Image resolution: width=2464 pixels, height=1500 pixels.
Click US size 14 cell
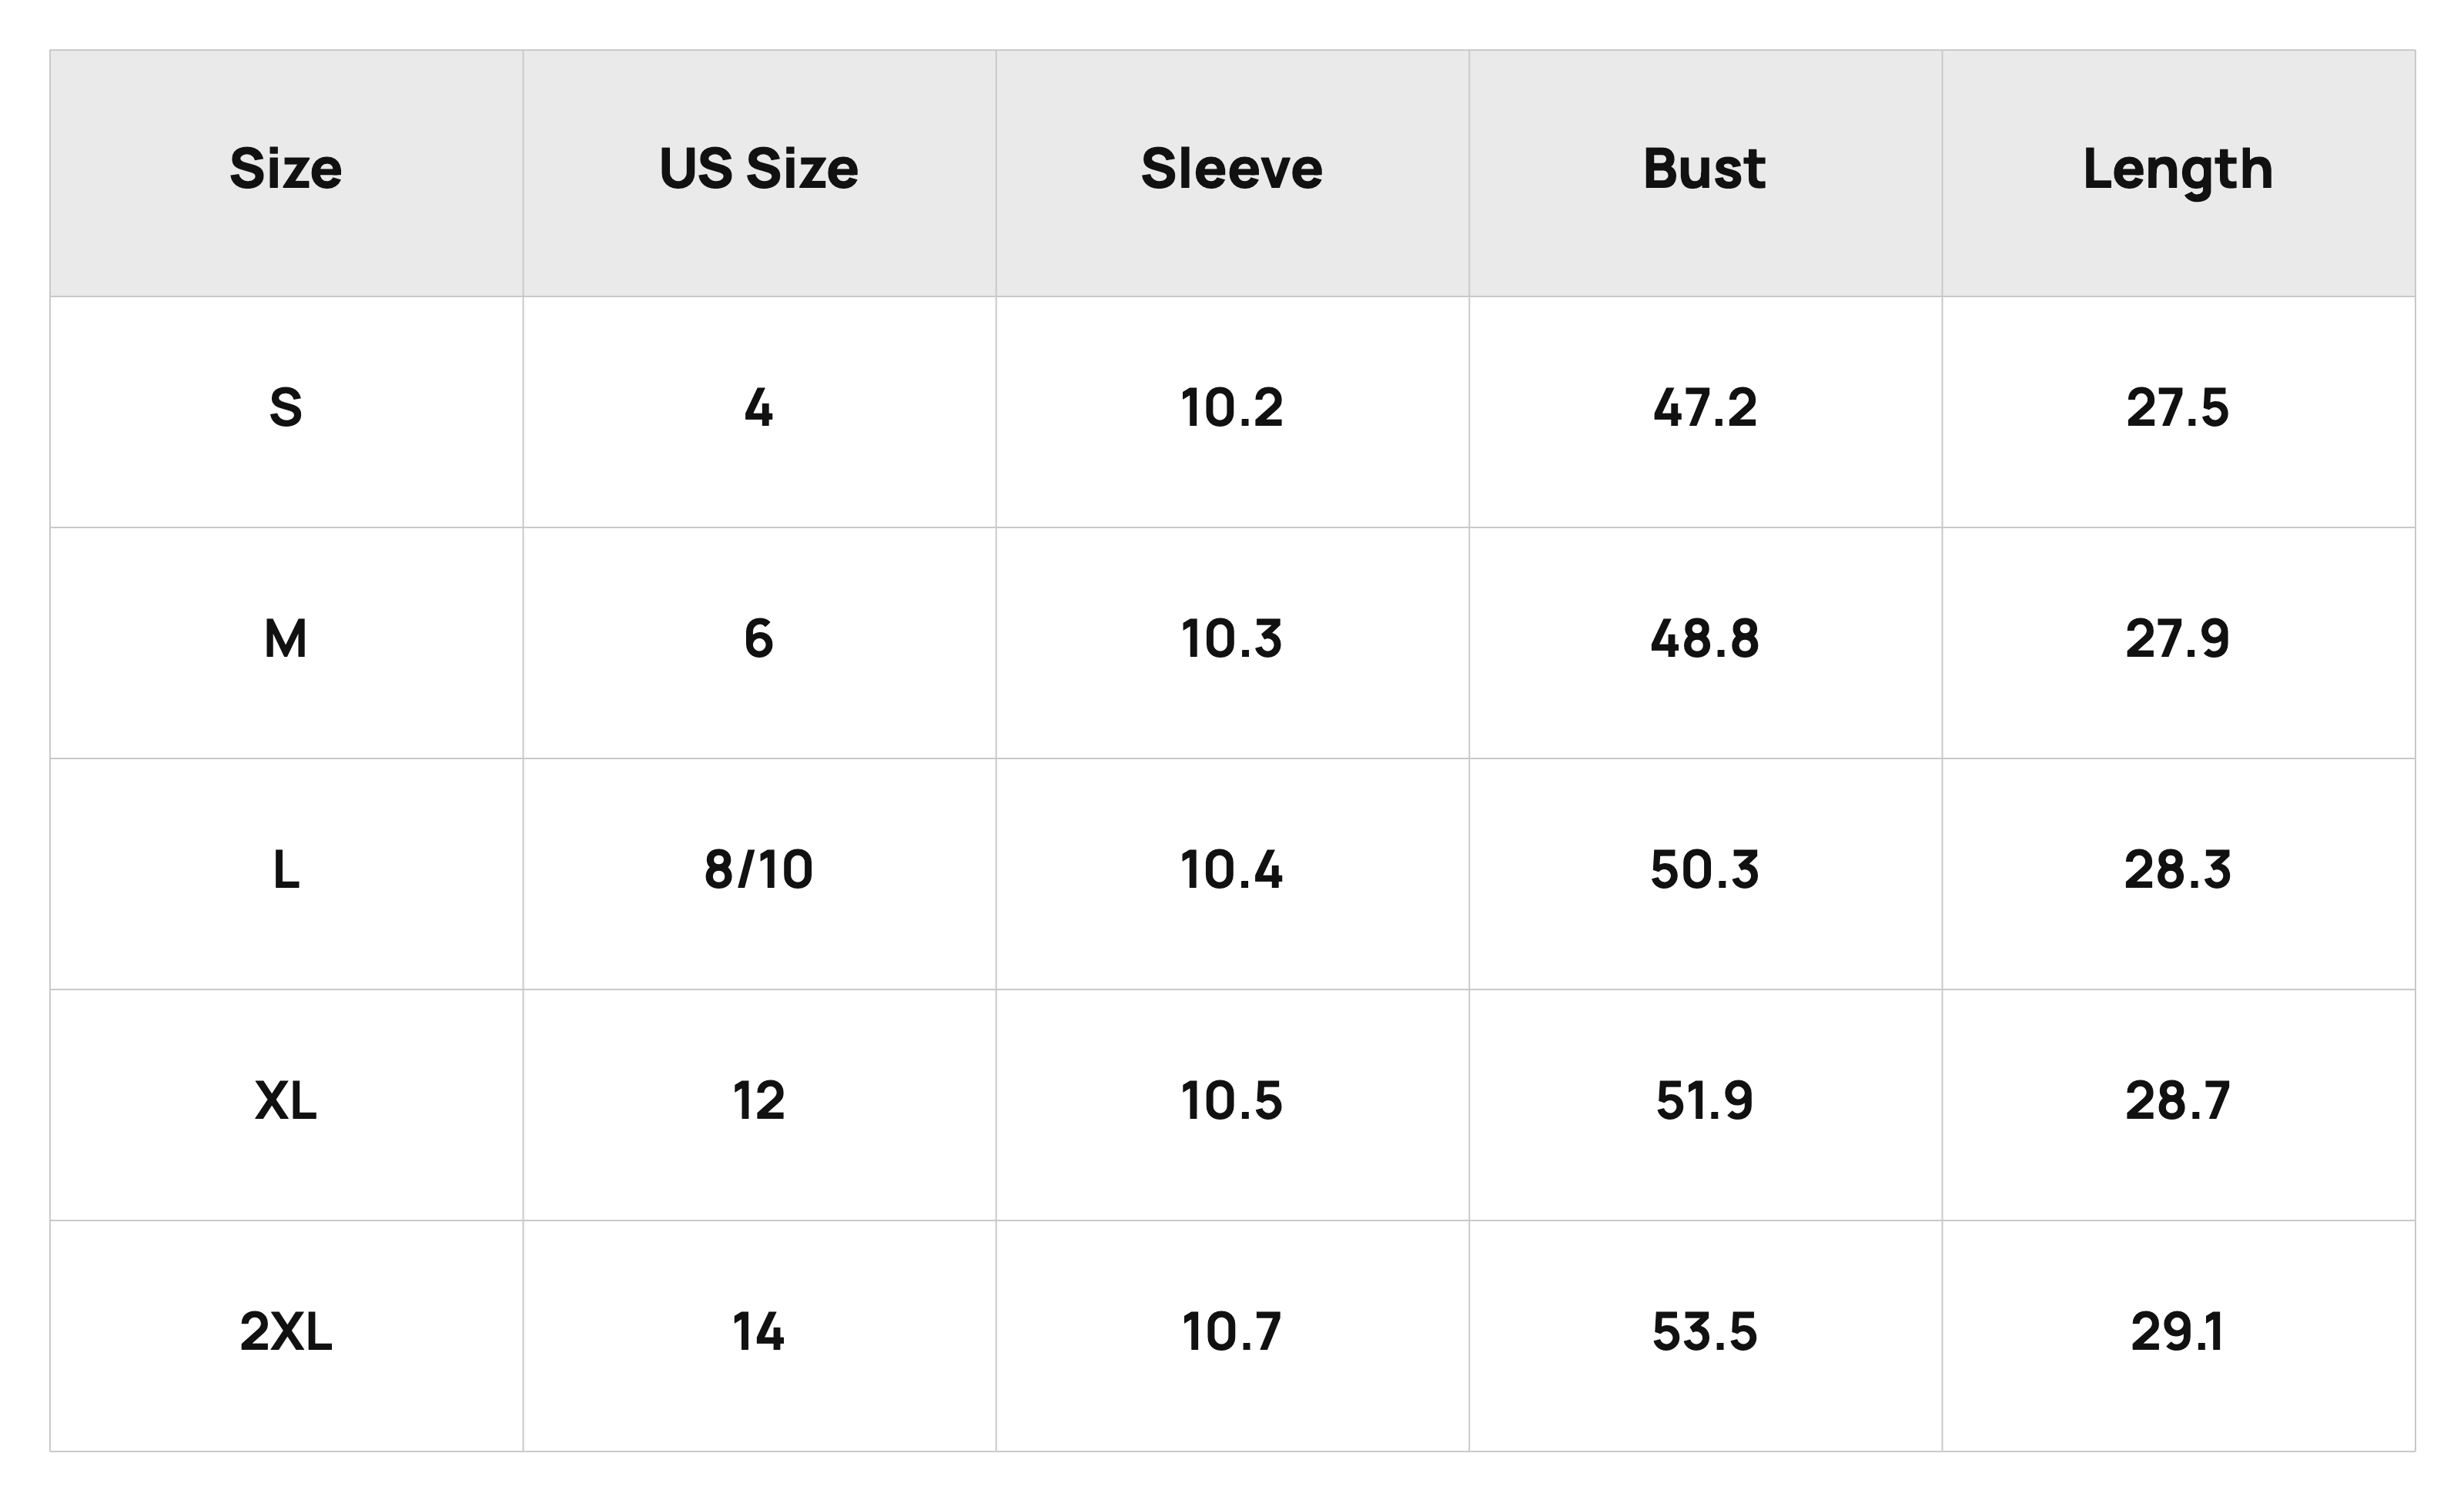coord(759,1336)
